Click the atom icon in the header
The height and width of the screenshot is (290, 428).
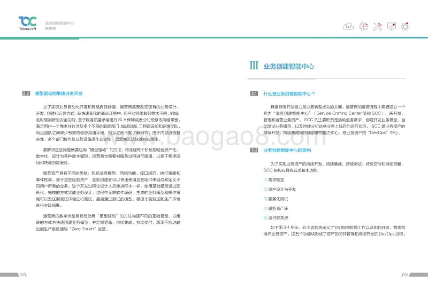coord(406,27)
